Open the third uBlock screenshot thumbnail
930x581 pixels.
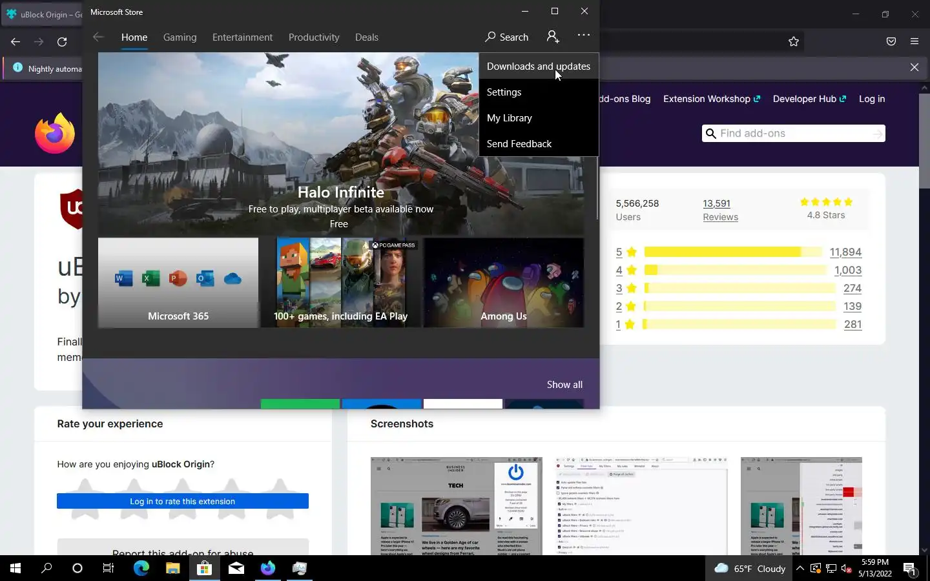point(801,506)
